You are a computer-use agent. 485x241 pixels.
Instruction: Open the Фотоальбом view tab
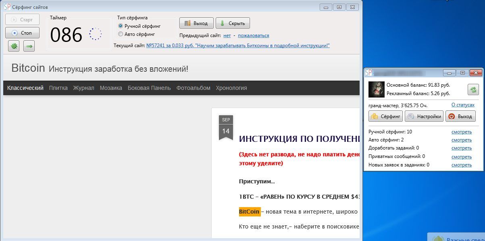(193, 88)
